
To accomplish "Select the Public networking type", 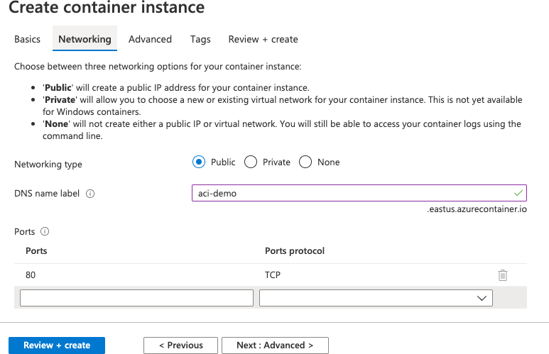I will [199, 162].
